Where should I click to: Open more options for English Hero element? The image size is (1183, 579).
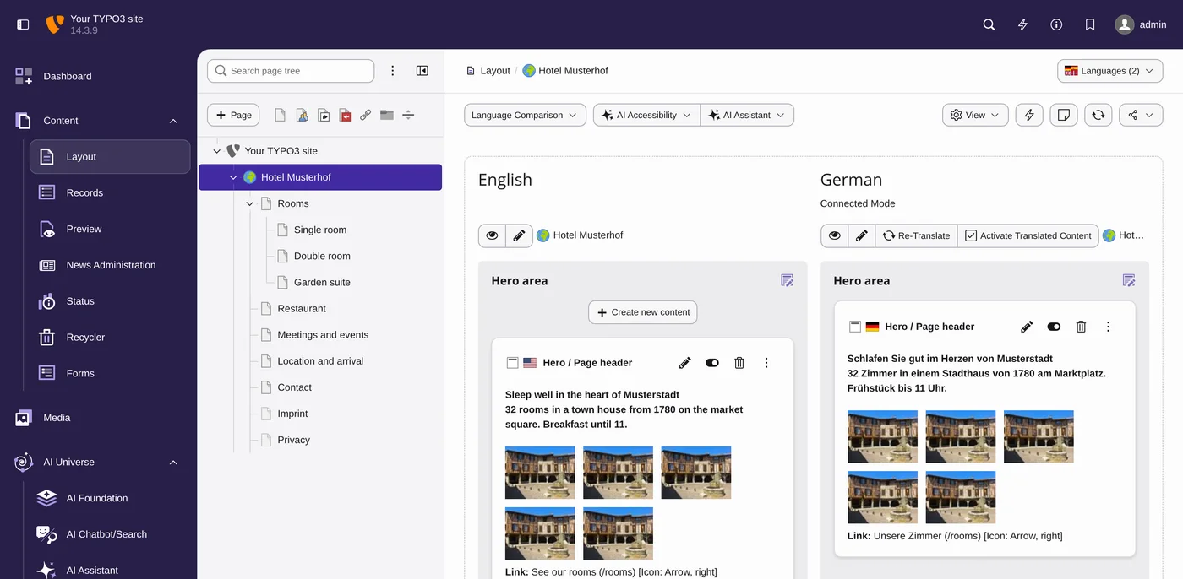(766, 363)
